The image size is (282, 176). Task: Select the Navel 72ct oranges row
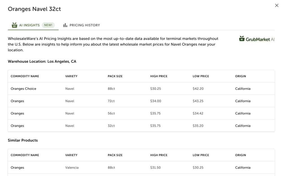[141, 101]
